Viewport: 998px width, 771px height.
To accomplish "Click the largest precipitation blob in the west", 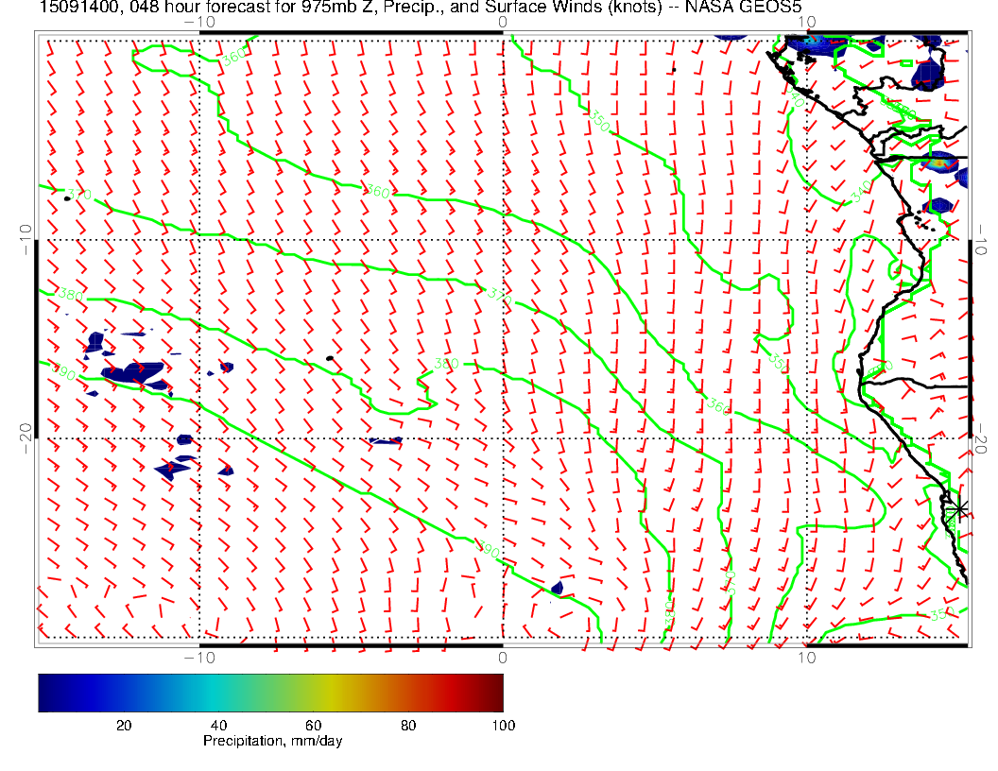I will point(130,371).
